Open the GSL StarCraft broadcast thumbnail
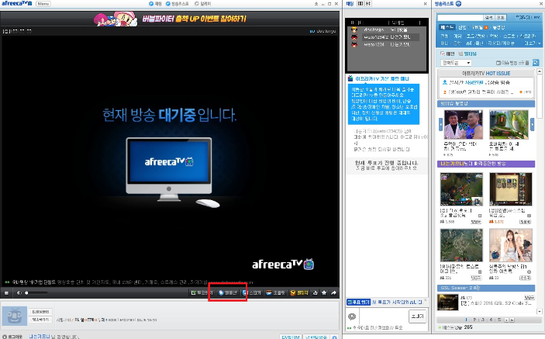 pos(447,302)
